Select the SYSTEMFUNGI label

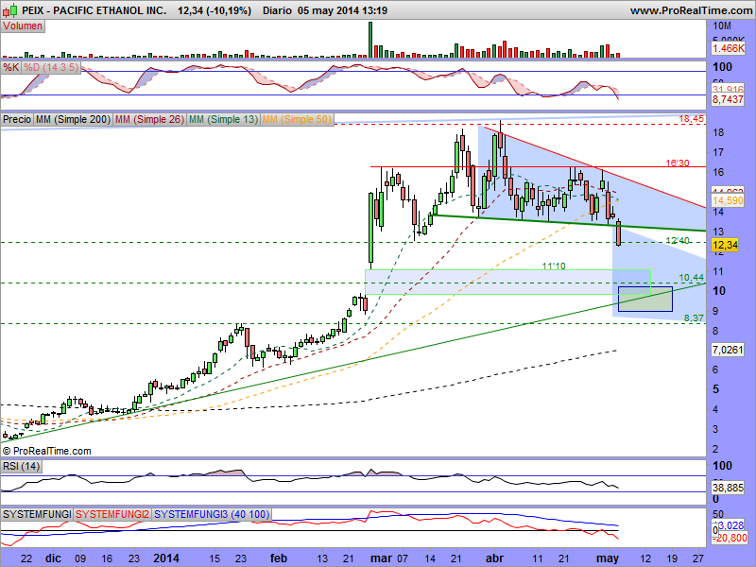click(x=37, y=514)
